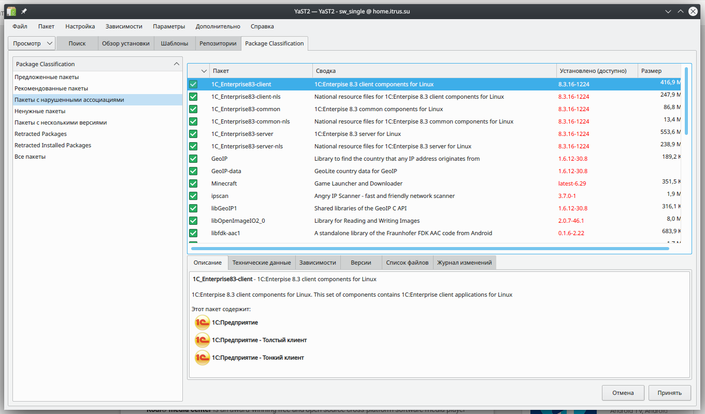The image size is (705, 414).
Task: Sort by the Пакет column header
Action: [261, 71]
